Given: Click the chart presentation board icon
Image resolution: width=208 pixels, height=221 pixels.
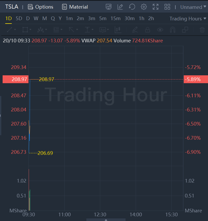Looking at the screenshot, I should (109, 7).
